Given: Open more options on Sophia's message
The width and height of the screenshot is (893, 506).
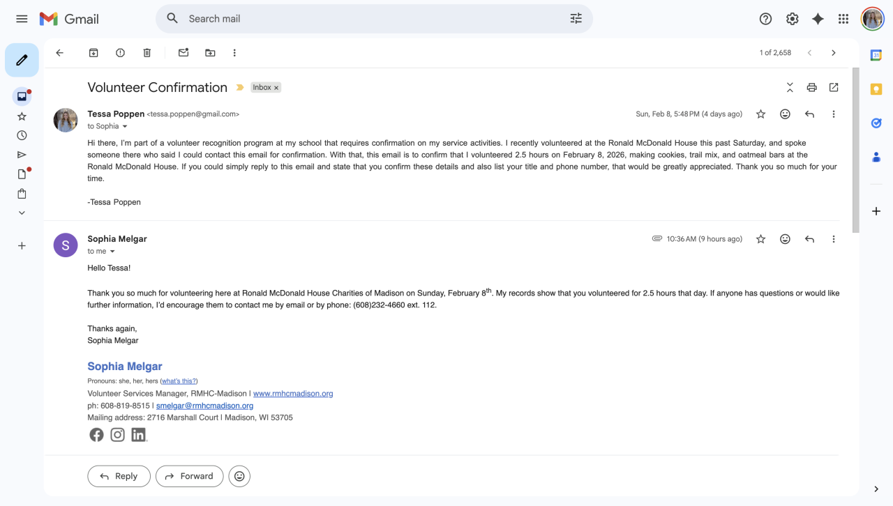Looking at the screenshot, I should point(833,239).
